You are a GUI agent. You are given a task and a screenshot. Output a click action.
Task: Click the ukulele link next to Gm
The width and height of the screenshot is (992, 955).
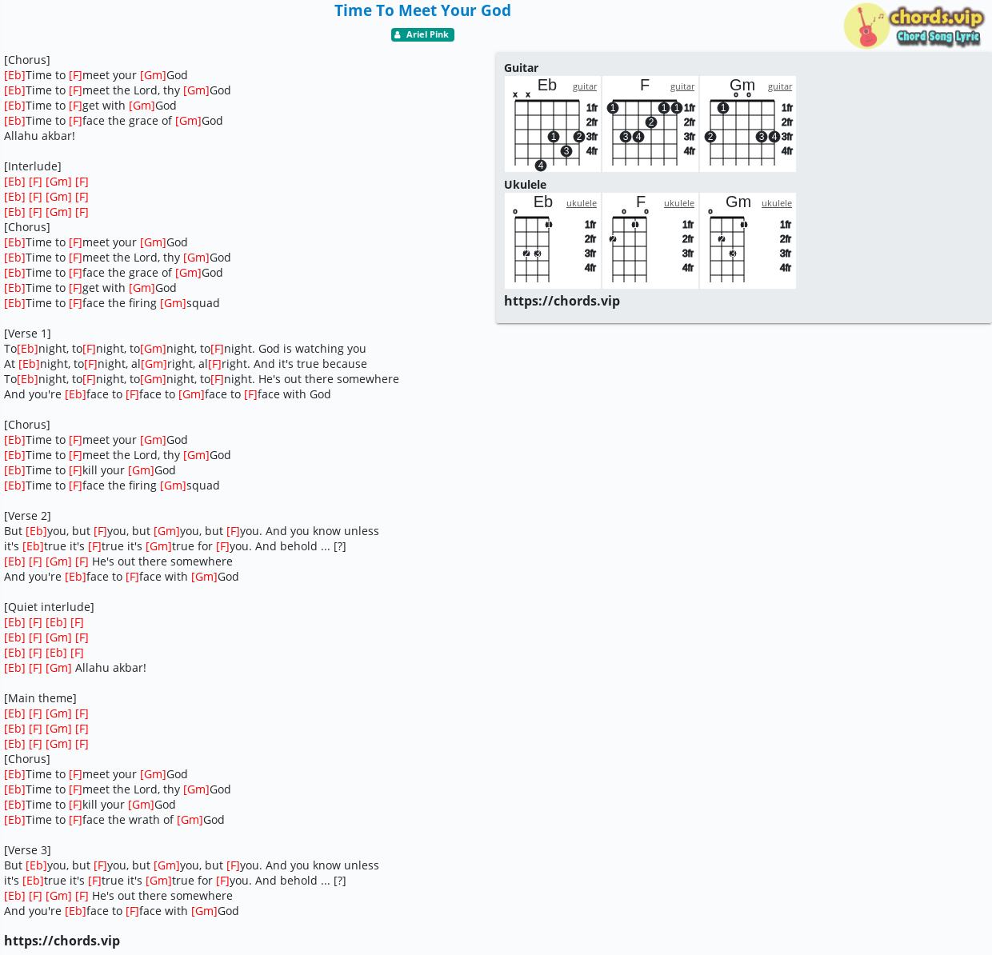(x=777, y=203)
